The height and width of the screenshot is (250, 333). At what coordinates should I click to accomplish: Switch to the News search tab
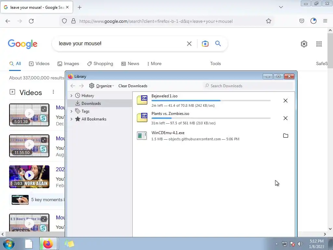[x=130, y=64]
